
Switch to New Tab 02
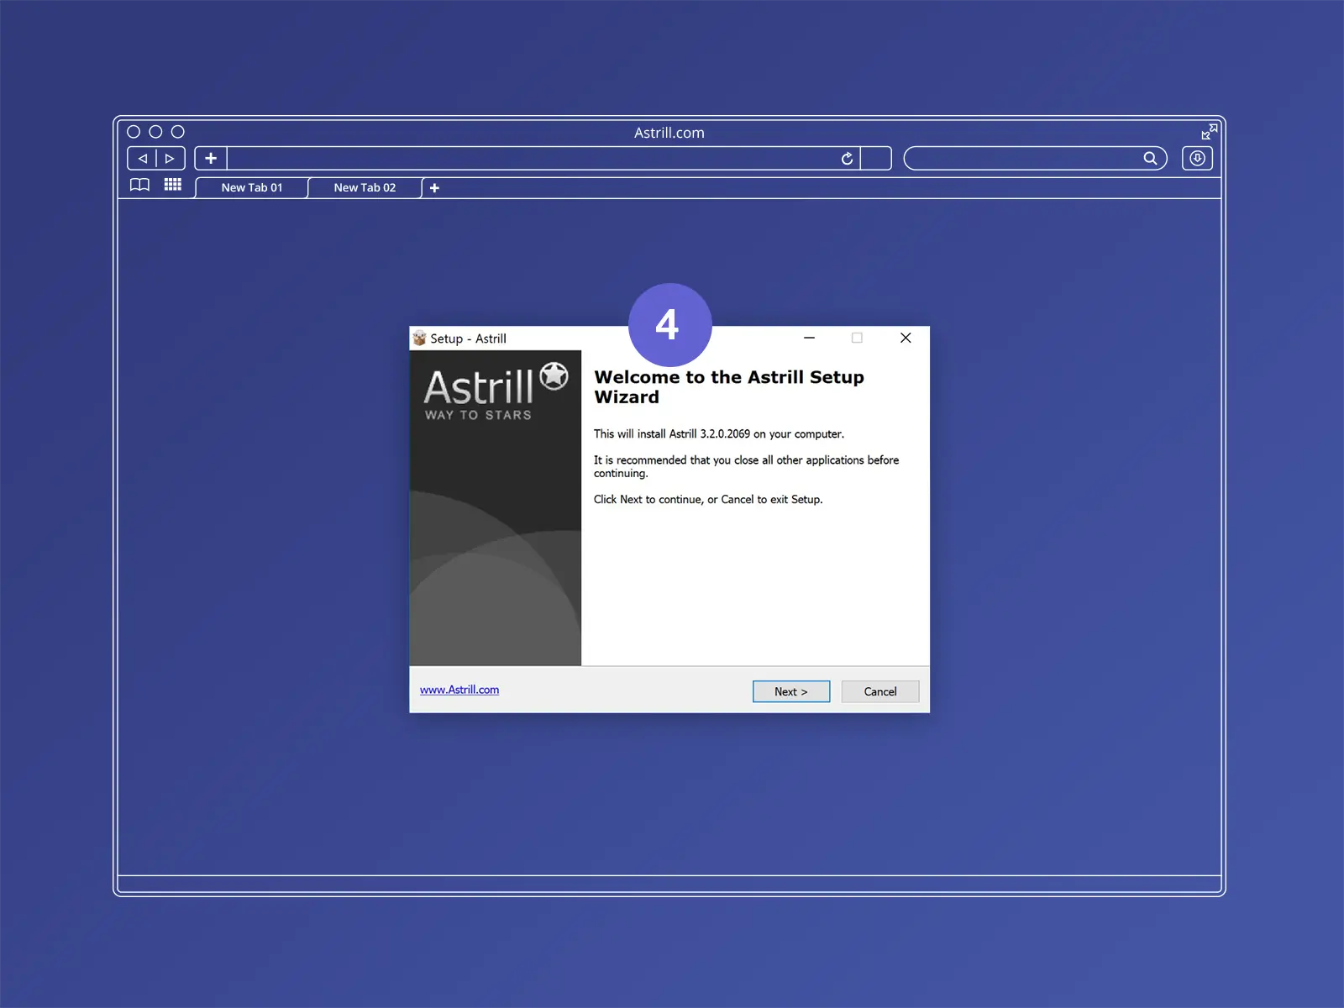tap(365, 188)
